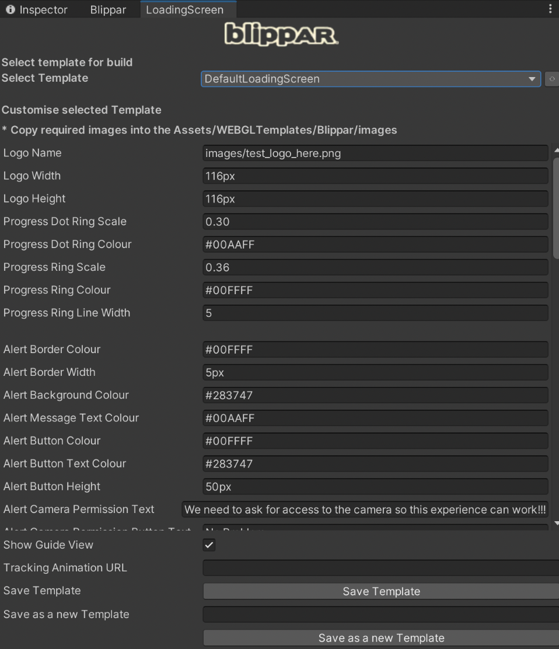Click the Progress Ring Line Width field
This screenshot has width=559, height=649.
coord(375,313)
